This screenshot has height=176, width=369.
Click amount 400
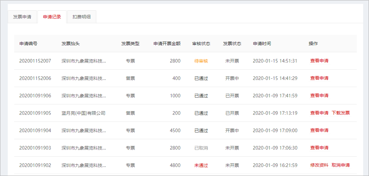click(176, 78)
